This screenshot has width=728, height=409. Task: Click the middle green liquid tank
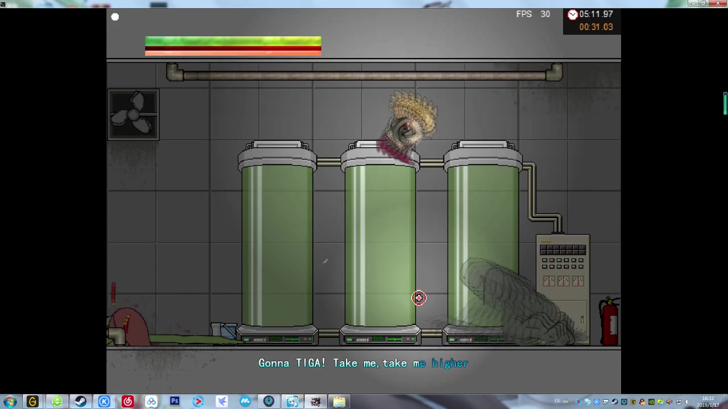click(x=380, y=244)
